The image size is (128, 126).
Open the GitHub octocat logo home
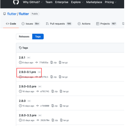(x=16, y=2)
